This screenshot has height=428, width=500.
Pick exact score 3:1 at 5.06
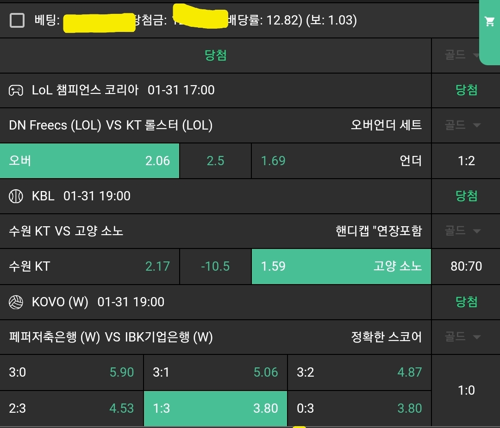[215, 372]
